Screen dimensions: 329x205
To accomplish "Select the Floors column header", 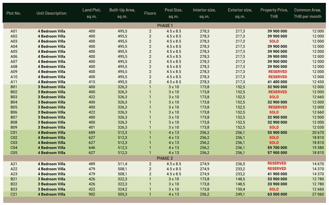I will click(150, 13).
